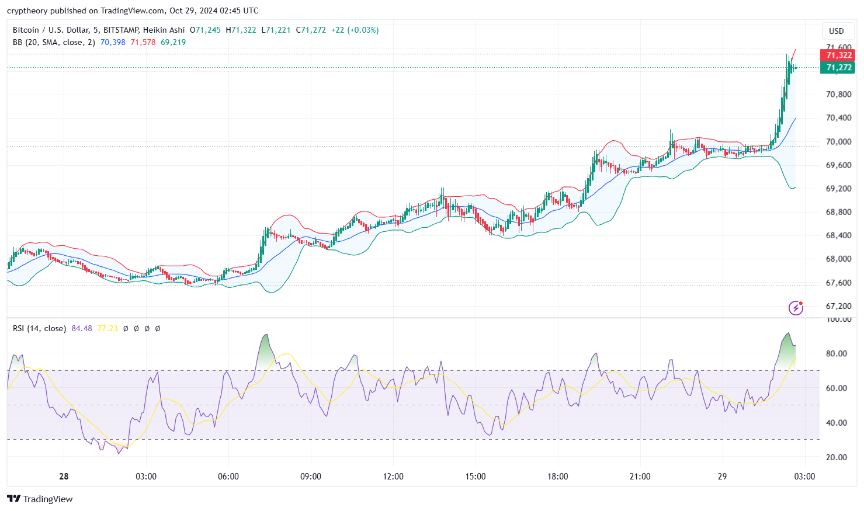Click the RSI 20.00 axis label
The width and height of the screenshot is (864, 511).
[837, 457]
